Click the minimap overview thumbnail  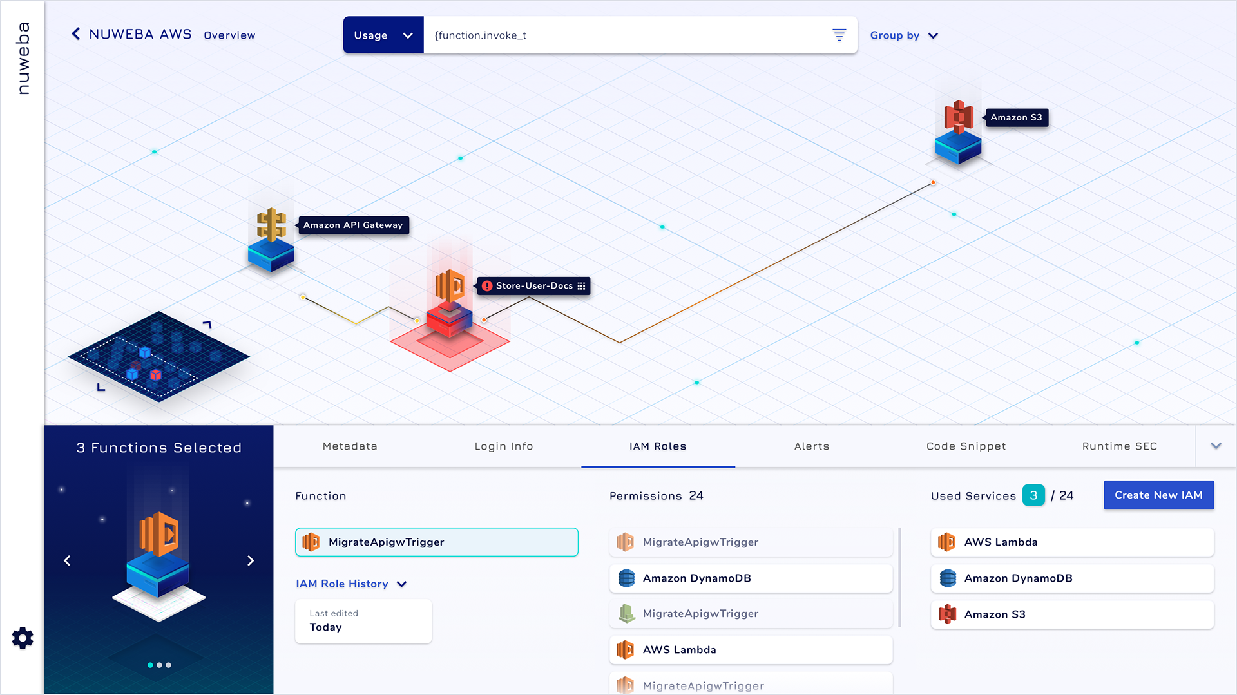tap(158, 356)
